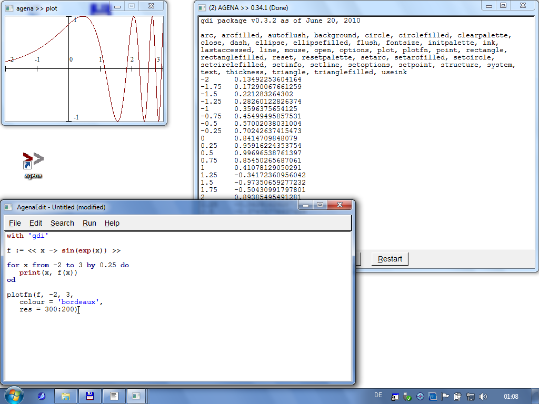Open the agena desktop shortcut
This screenshot has height=404, width=539.
click(x=33, y=161)
